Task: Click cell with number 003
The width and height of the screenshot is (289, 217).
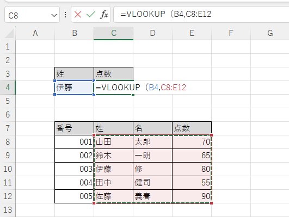Action: click(74, 169)
